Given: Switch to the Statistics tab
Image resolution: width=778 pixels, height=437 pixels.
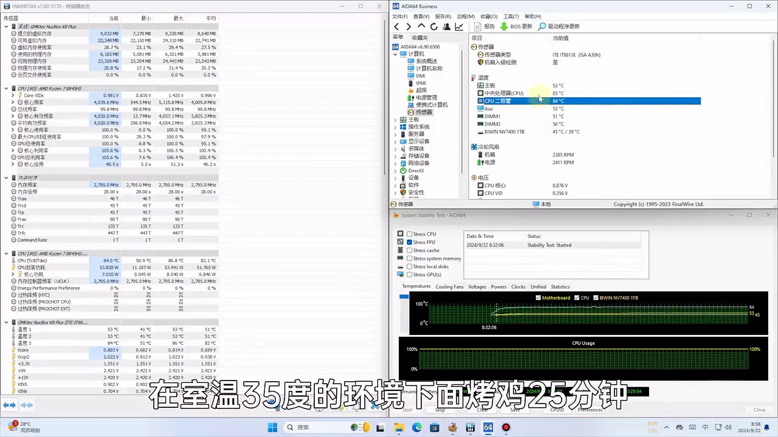Looking at the screenshot, I should pos(560,286).
